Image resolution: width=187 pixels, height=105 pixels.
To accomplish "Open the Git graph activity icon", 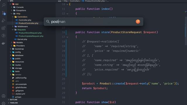I will (4, 36).
